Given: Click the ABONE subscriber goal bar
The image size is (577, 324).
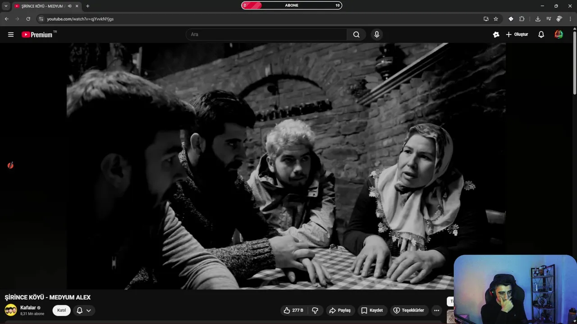Looking at the screenshot, I should (x=292, y=5).
